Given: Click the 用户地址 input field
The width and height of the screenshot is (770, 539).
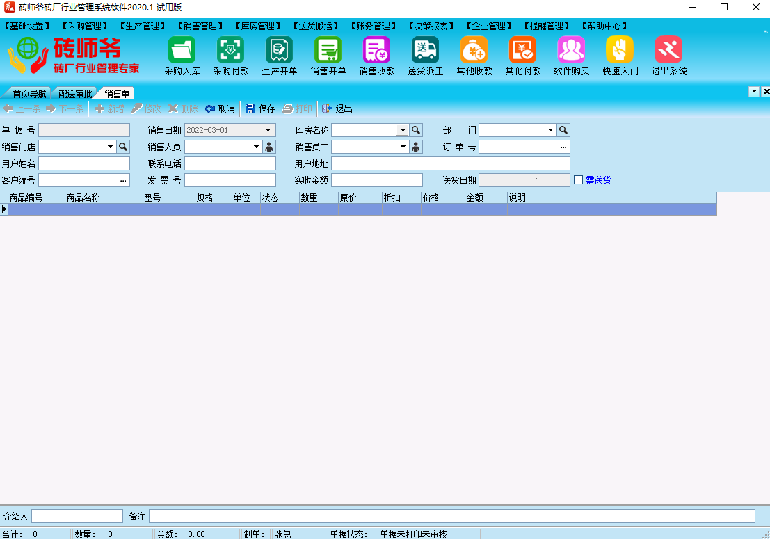Looking at the screenshot, I should (451, 163).
